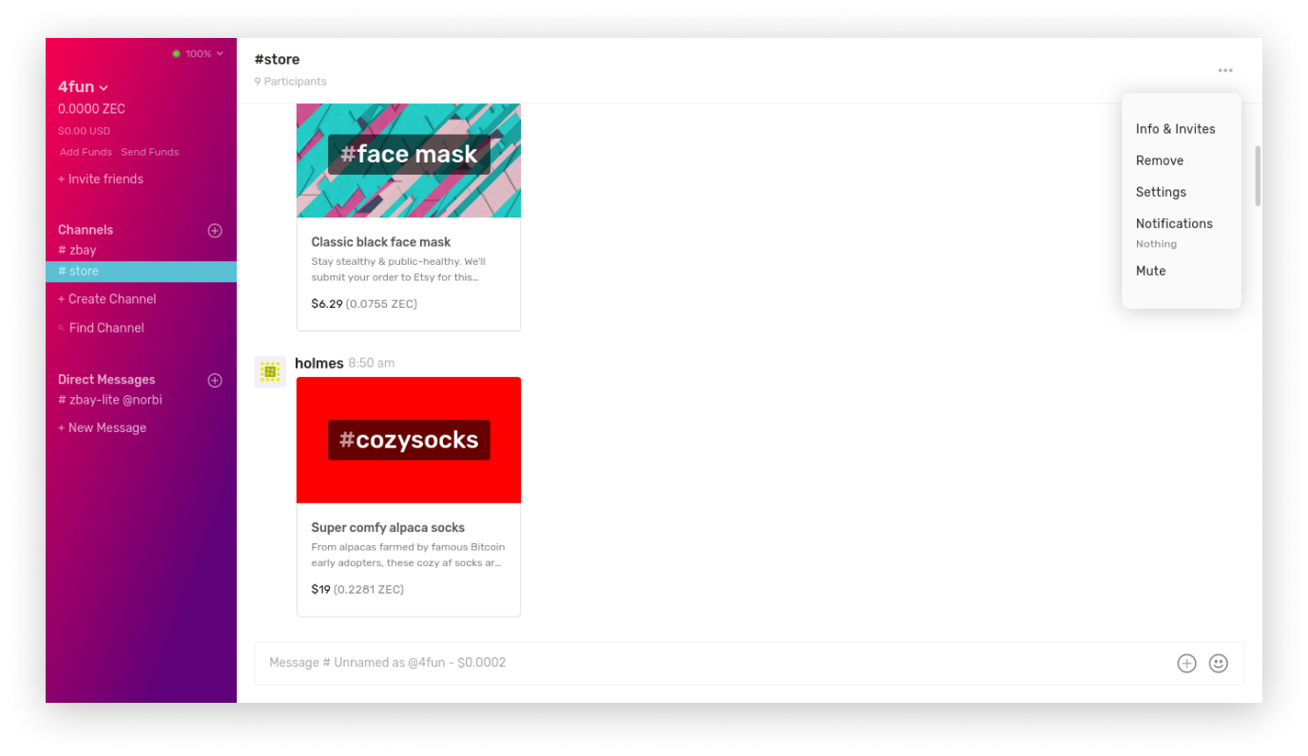The height and width of the screenshot is (756, 1308).
Task: Click the green sync status indicator
Action: point(177,54)
